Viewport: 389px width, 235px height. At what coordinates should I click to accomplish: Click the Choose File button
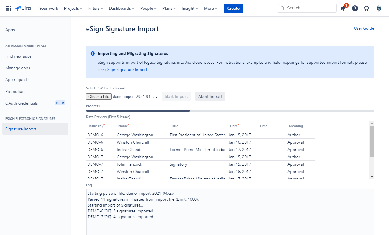point(99,96)
